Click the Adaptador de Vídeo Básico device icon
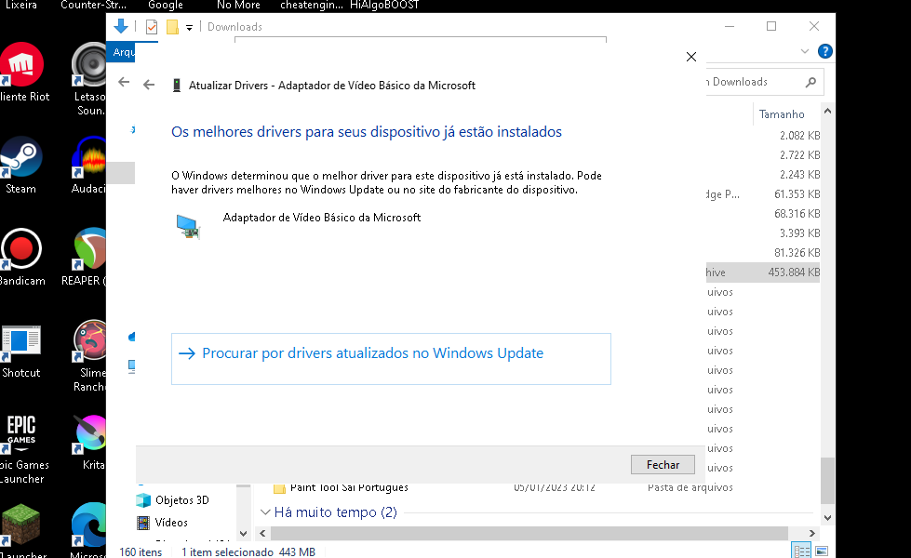The image size is (911, 558). [188, 226]
